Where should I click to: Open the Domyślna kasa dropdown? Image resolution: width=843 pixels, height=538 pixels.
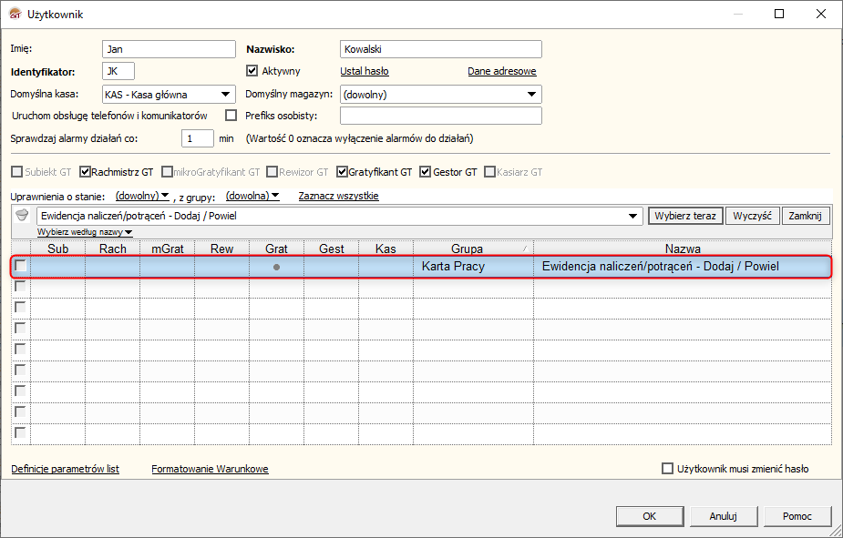[x=226, y=95]
